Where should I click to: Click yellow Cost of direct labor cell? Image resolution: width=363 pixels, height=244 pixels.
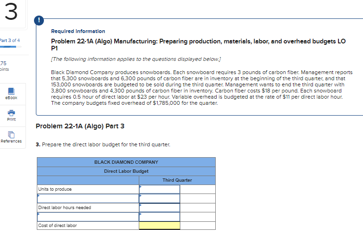pyautogui.click(x=160, y=226)
